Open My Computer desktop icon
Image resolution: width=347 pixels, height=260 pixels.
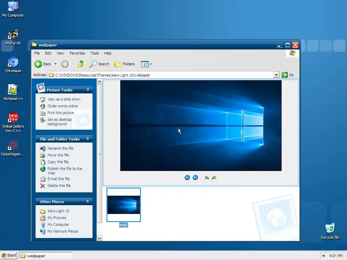[x=13, y=9]
